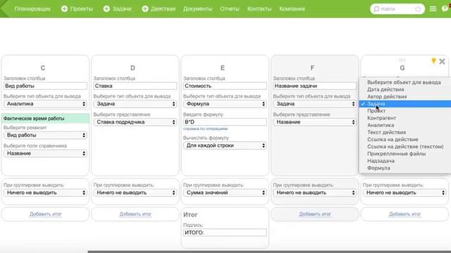The height and width of the screenshot is (253, 451).
Task: Click the plus icon next to Задачи
Action: tap(106, 9)
